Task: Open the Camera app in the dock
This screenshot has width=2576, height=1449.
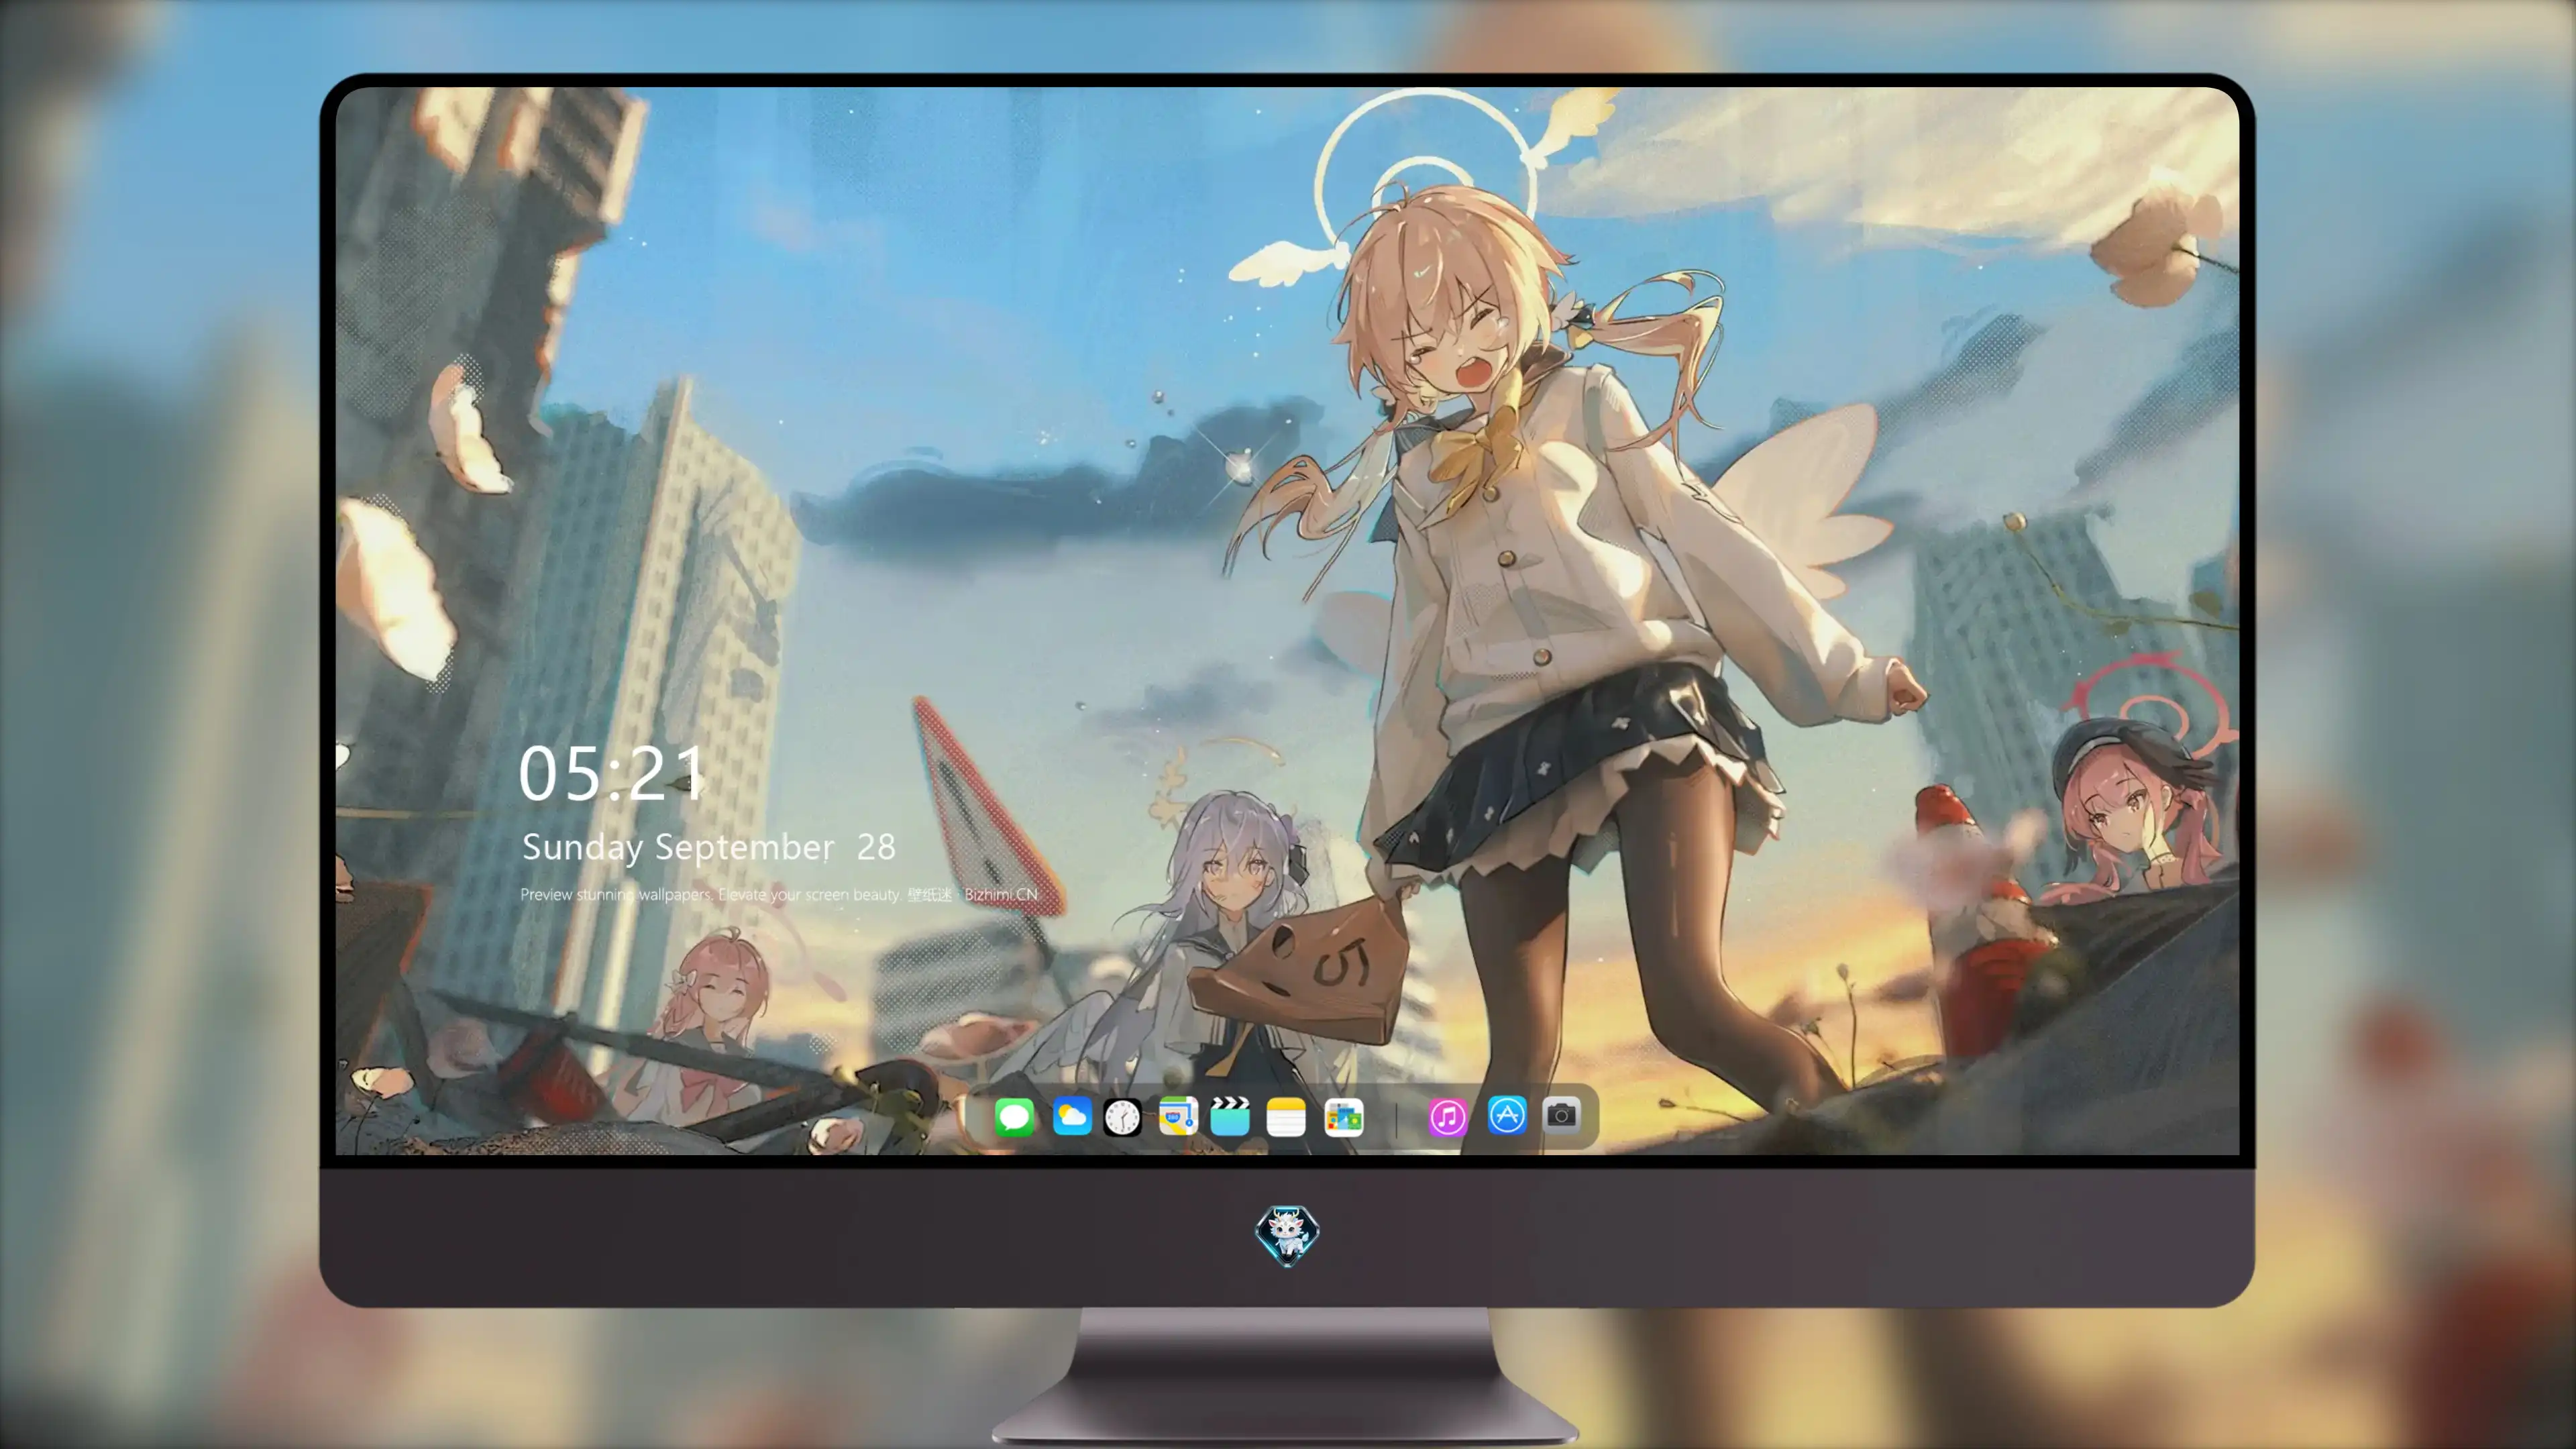Action: [1561, 1115]
